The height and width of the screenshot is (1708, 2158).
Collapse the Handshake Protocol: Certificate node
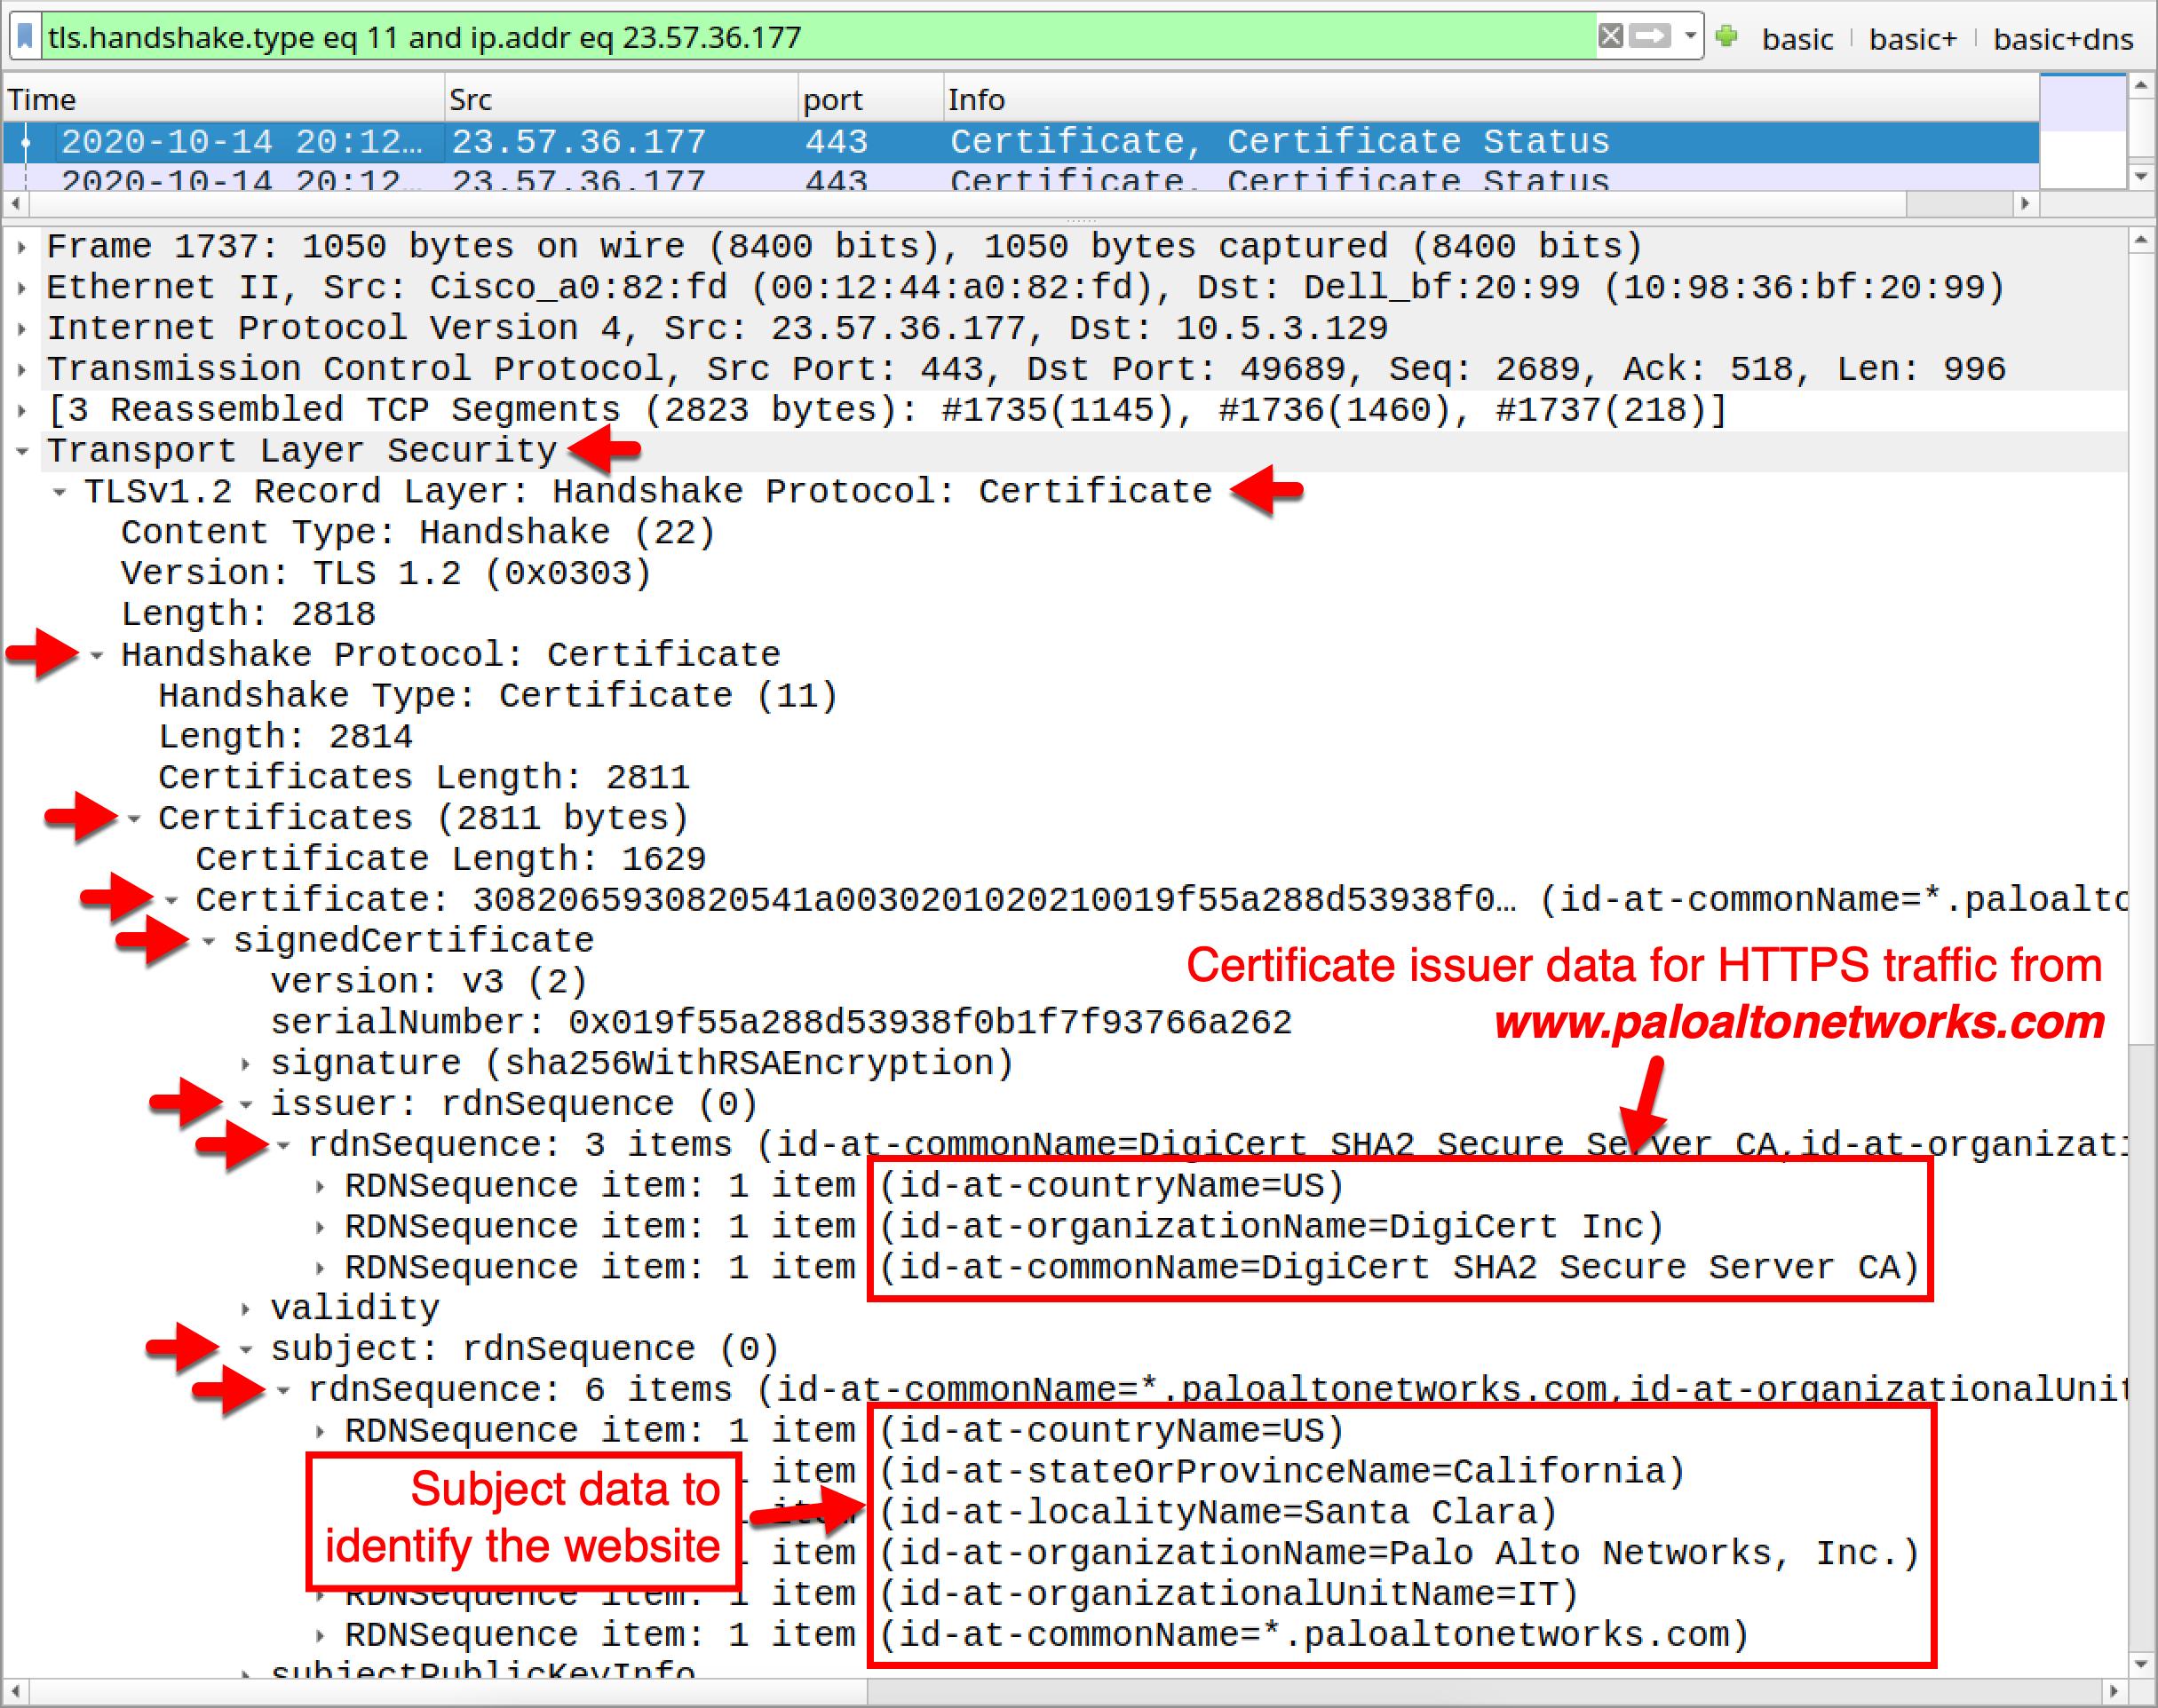pos(95,653)
